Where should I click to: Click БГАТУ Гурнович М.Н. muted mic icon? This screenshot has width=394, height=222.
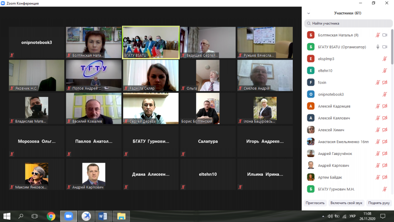[385, 189]
